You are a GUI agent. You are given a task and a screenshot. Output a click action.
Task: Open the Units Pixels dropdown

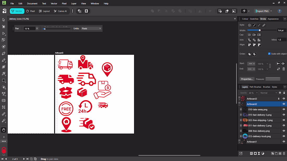tap(91, 28)
